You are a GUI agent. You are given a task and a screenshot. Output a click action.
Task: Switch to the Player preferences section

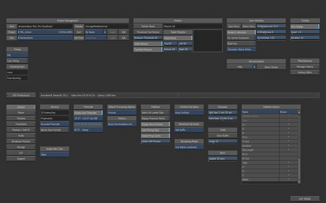coord(21,113)
